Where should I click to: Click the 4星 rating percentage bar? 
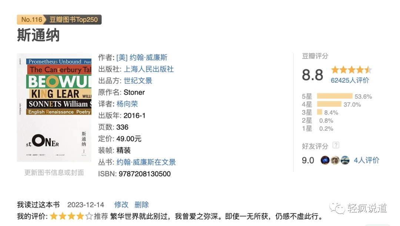point(329,104)
